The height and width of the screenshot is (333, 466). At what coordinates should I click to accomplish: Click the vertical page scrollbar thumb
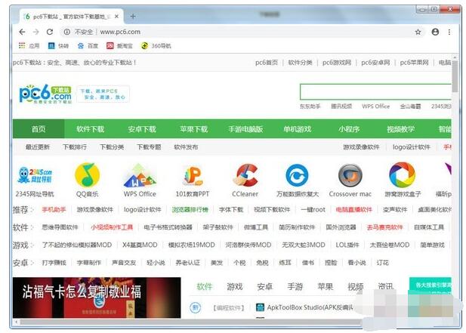[x=455, y=76]
